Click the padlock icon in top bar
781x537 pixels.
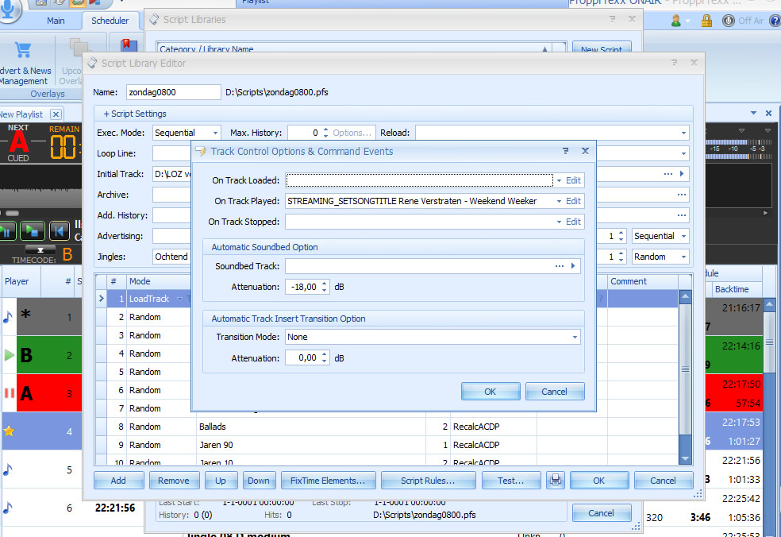[x=706, y=21]
